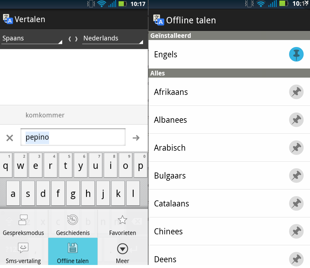Click the Vertalen app icon
The image size is (310, 268).
(x=8, y=19)
